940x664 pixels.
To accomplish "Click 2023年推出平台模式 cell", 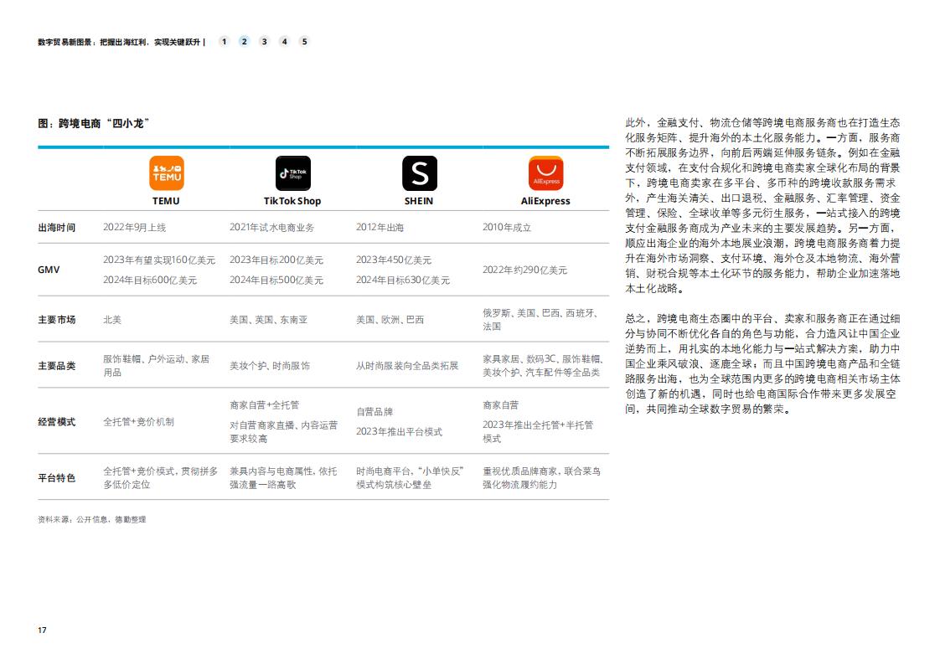I will point(400,431).
